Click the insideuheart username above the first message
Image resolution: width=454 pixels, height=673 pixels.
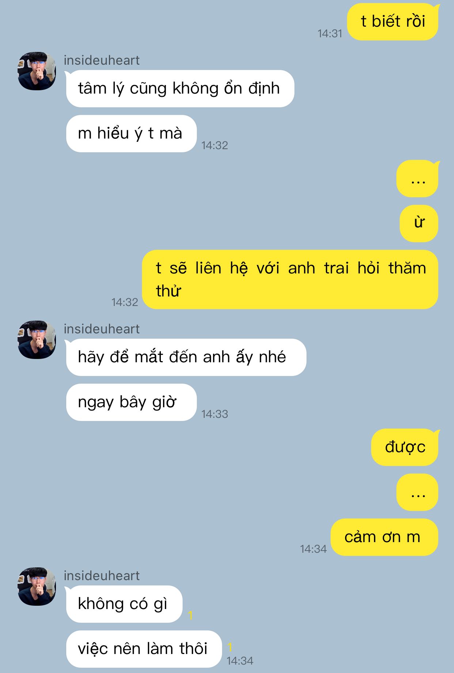pos(102,60)
